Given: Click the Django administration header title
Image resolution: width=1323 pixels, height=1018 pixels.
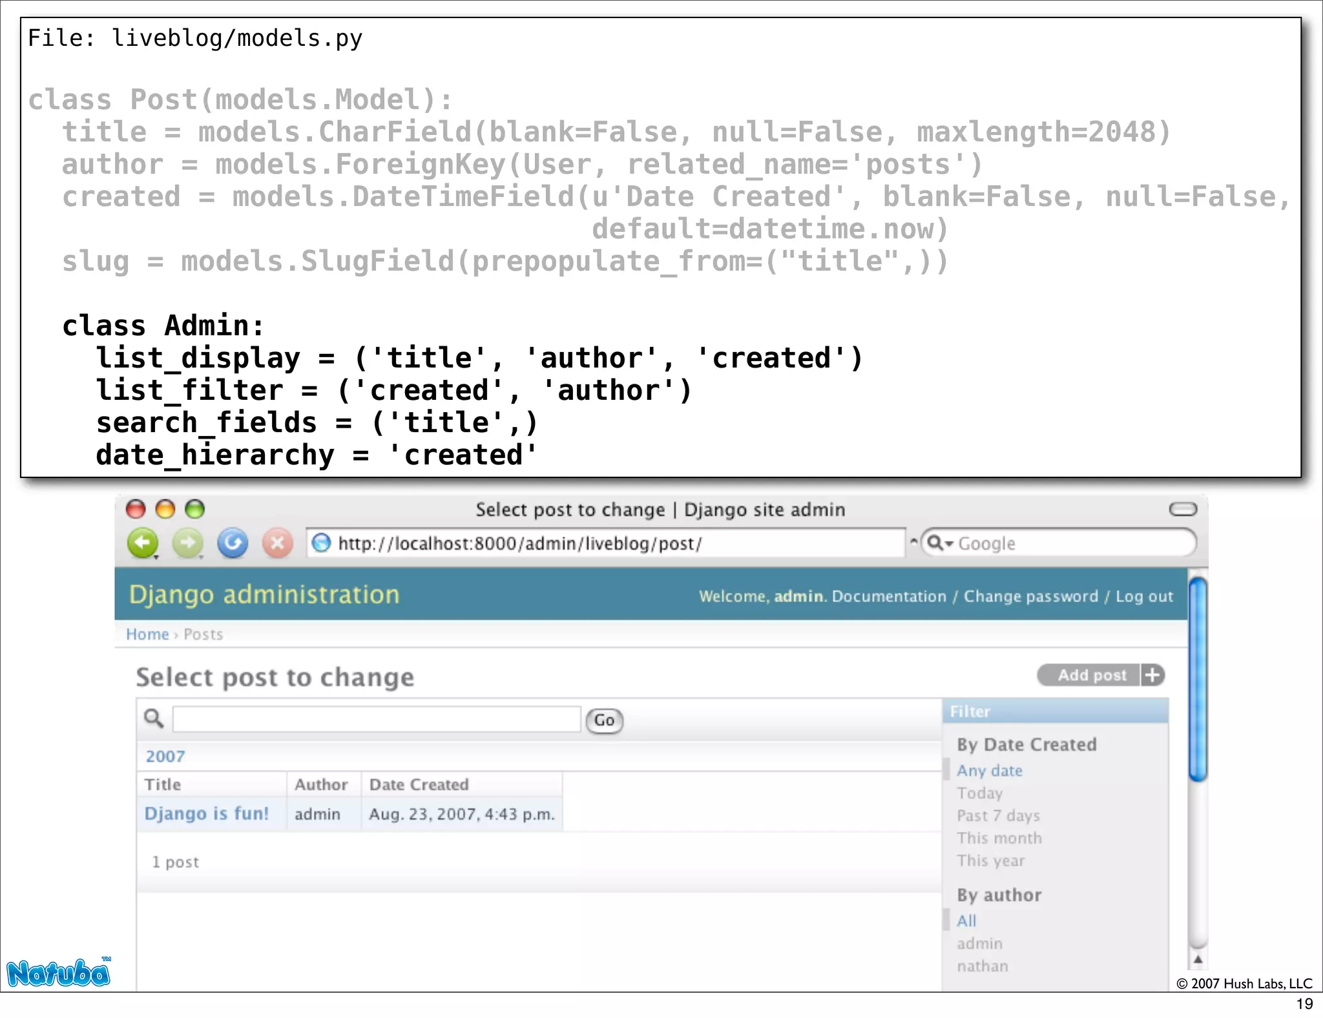Looking at the screenshot, I should pos(264,595).
